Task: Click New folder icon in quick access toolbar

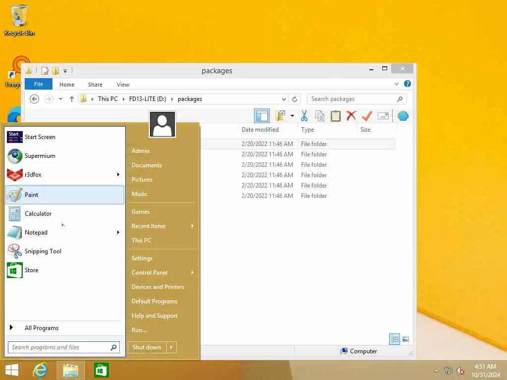Action: click(55, 70)
